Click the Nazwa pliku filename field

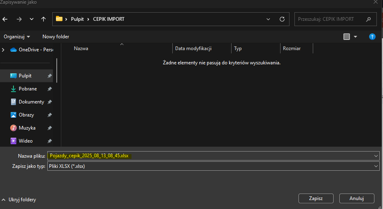212,156
